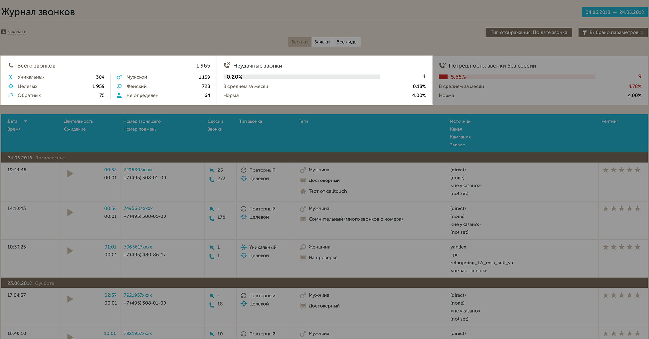Click the Уникальных asterisk icon
This screenshot has height=339, width=649.
(x=11, y=77)
